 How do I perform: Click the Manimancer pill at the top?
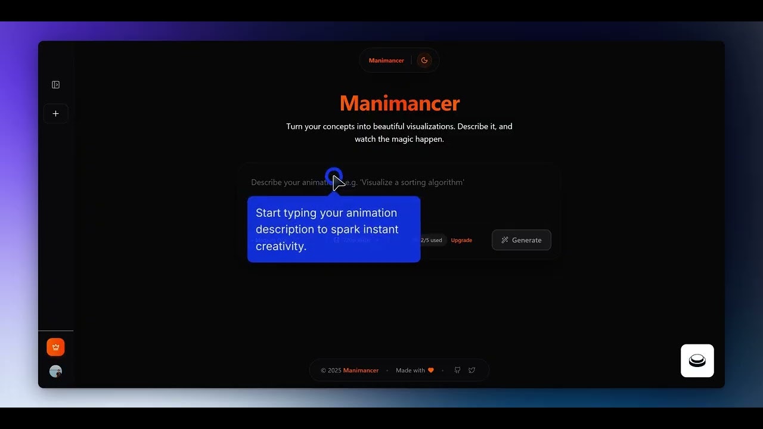coord(386,60)
